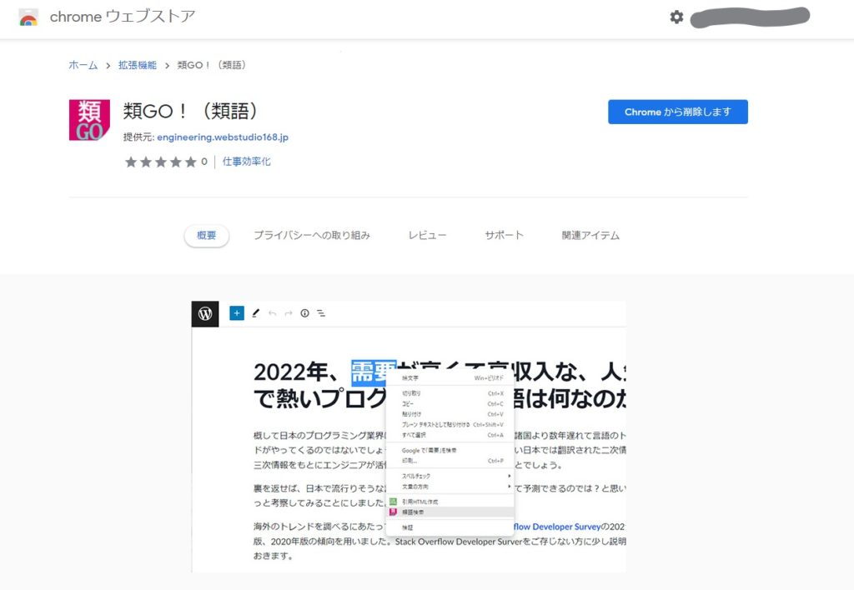Image resolution: width=854 pixels, height=590 pixels.
Task: Click the WordPress logo in the preview
Action: tap(205, 313)
